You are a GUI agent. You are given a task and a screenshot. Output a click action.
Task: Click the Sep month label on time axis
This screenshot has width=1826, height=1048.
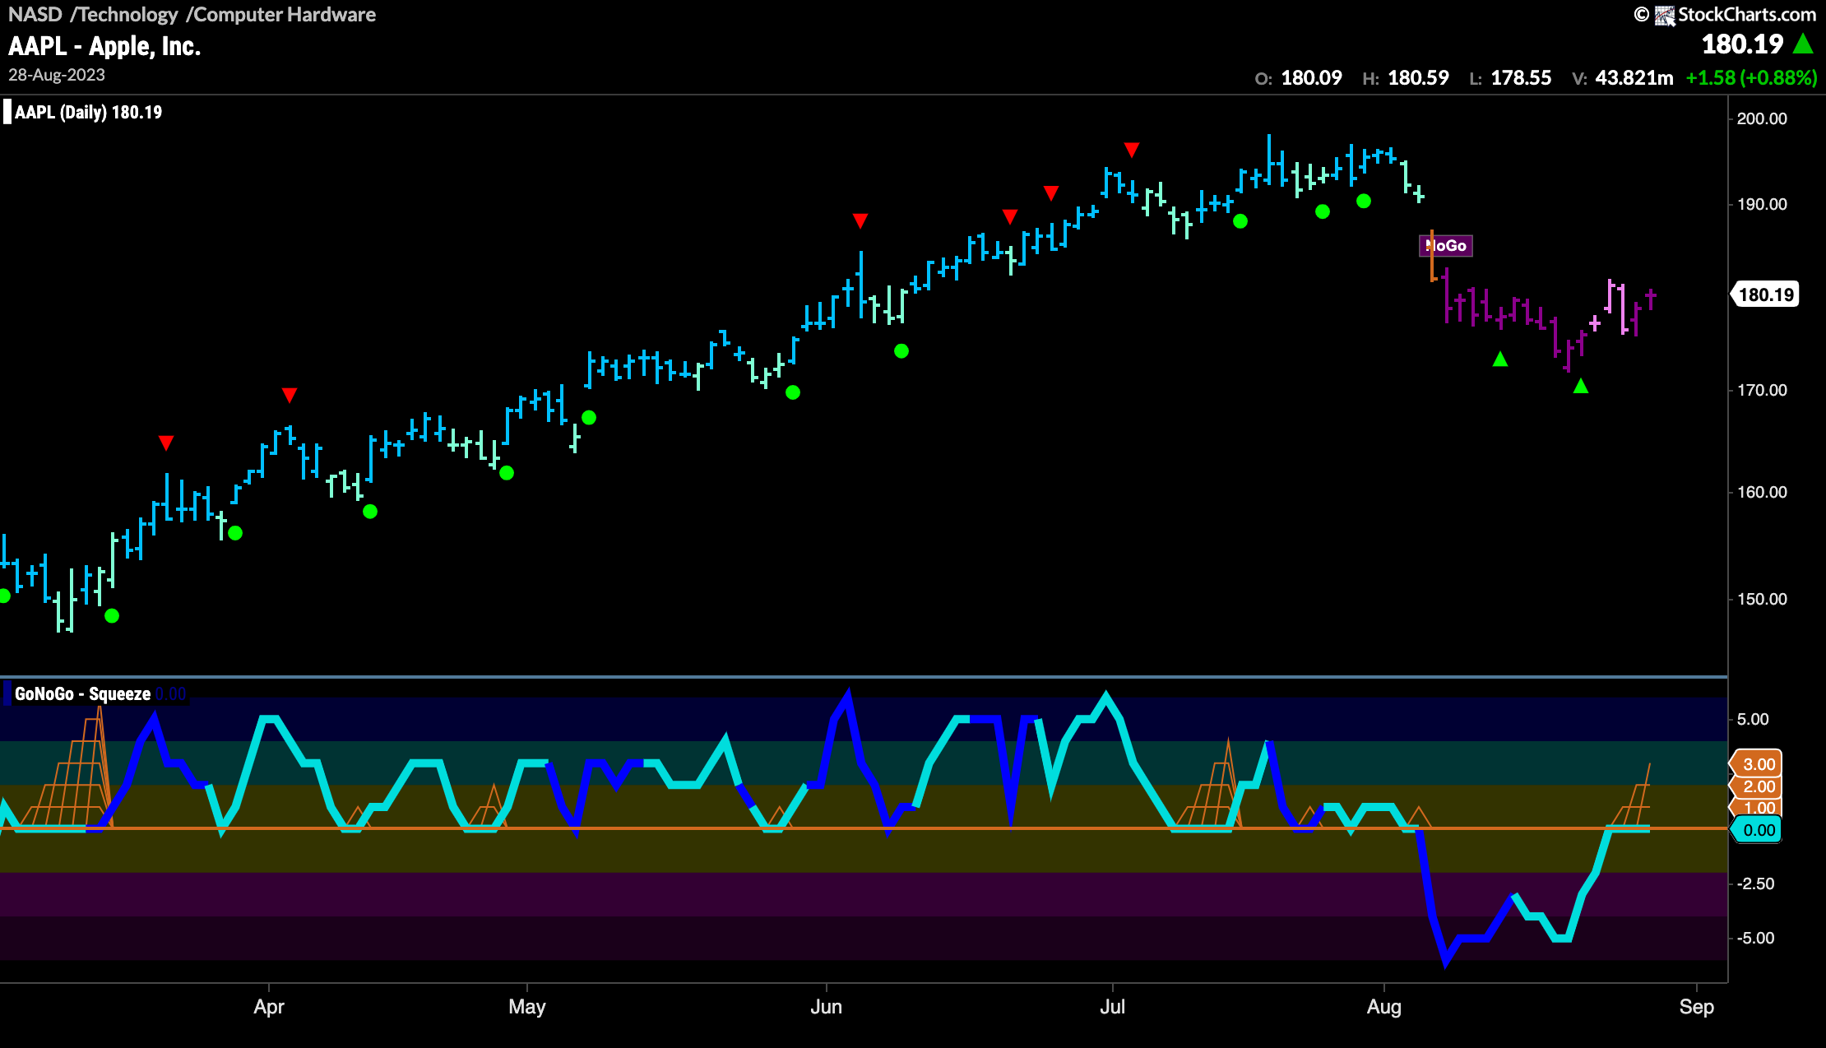(x=1697, y=1007)
